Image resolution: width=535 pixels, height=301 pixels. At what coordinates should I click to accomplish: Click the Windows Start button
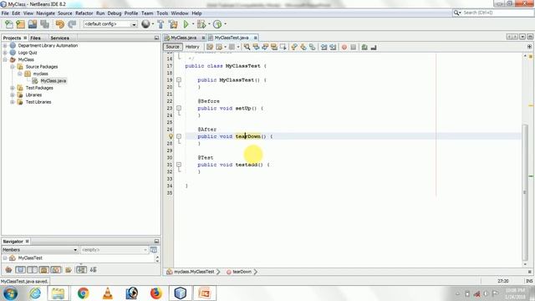[x=10, y=293]
